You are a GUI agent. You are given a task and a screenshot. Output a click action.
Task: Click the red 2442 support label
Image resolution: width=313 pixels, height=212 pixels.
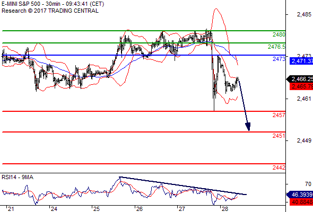pyautogui.click(x=279, y=167)
